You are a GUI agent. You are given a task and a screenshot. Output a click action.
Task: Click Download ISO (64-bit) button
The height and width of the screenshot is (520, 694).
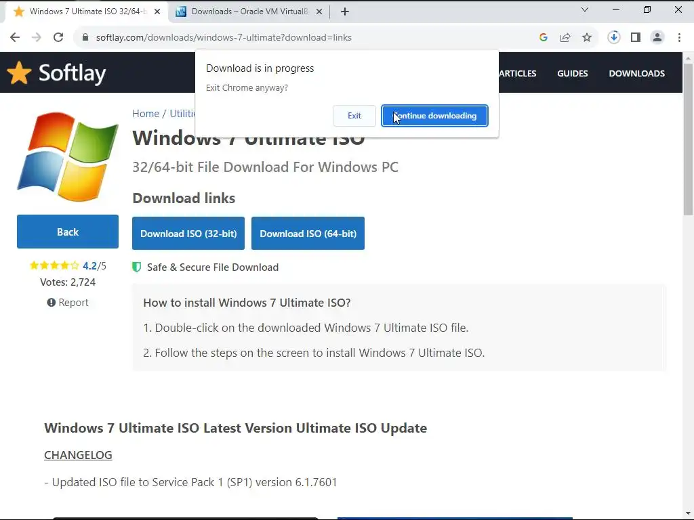tap(308, 234)
